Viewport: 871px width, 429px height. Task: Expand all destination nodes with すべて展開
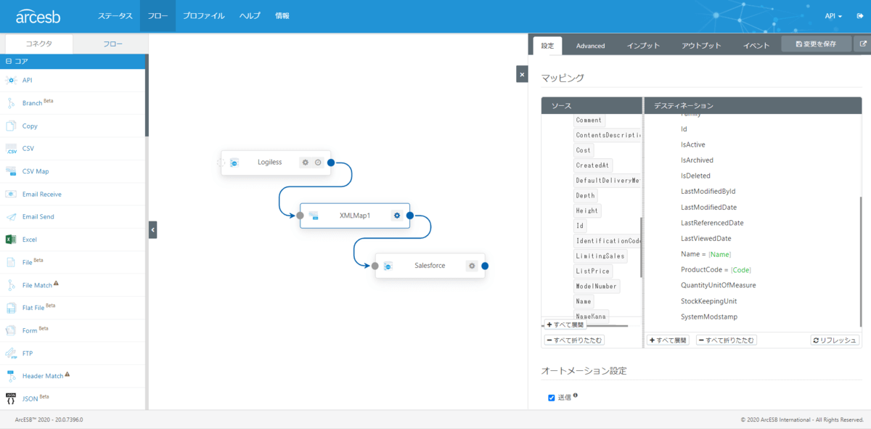point(668,340)
